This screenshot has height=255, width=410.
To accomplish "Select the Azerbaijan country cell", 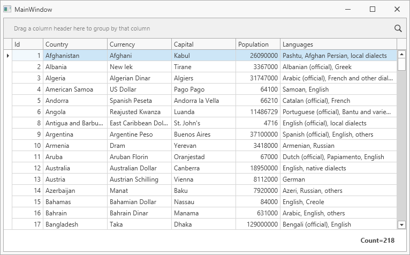I will [75, 191].
